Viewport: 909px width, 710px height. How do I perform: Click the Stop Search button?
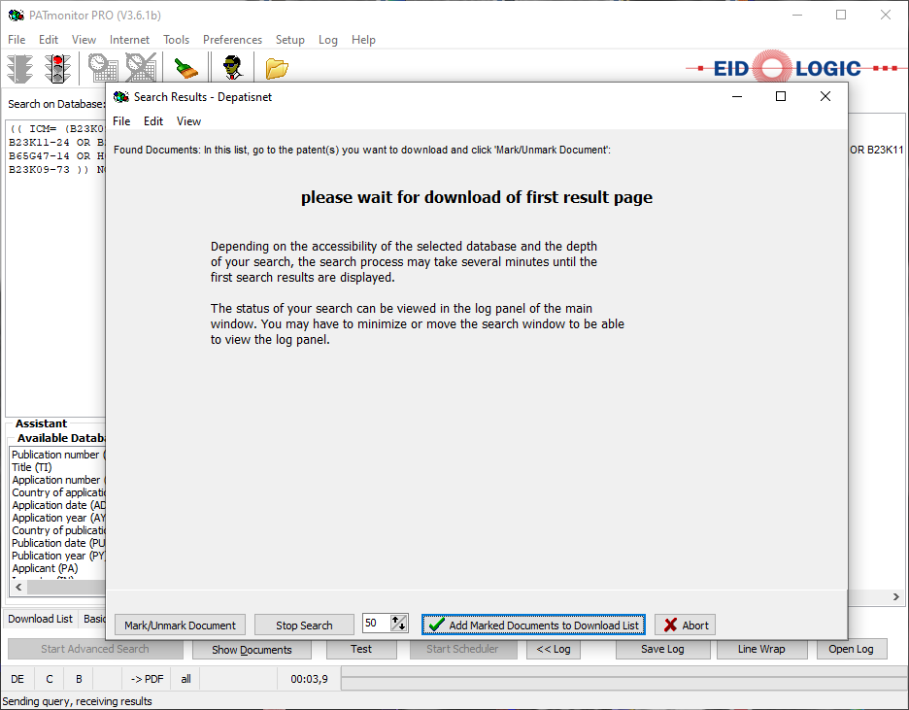point(304,625)
